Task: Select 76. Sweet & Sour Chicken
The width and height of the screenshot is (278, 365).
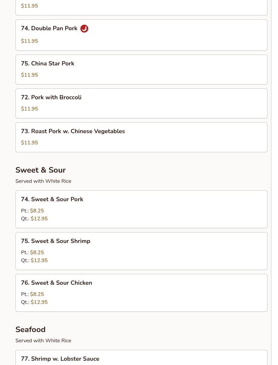Action: [56, 283]
